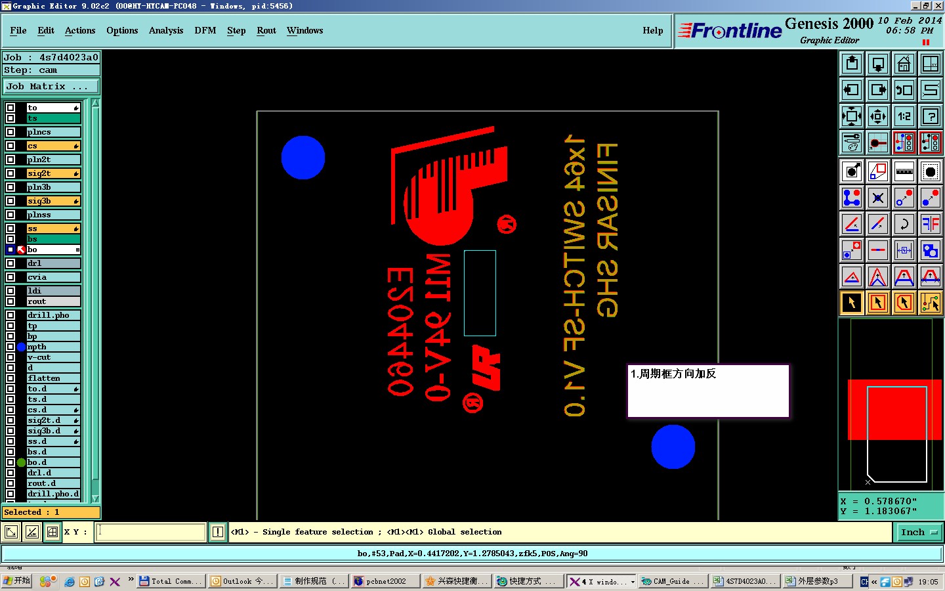Image resolution: width=945 pixels, height=591 pixels.
Task: Open the File menu
Action: click(18, 30)
